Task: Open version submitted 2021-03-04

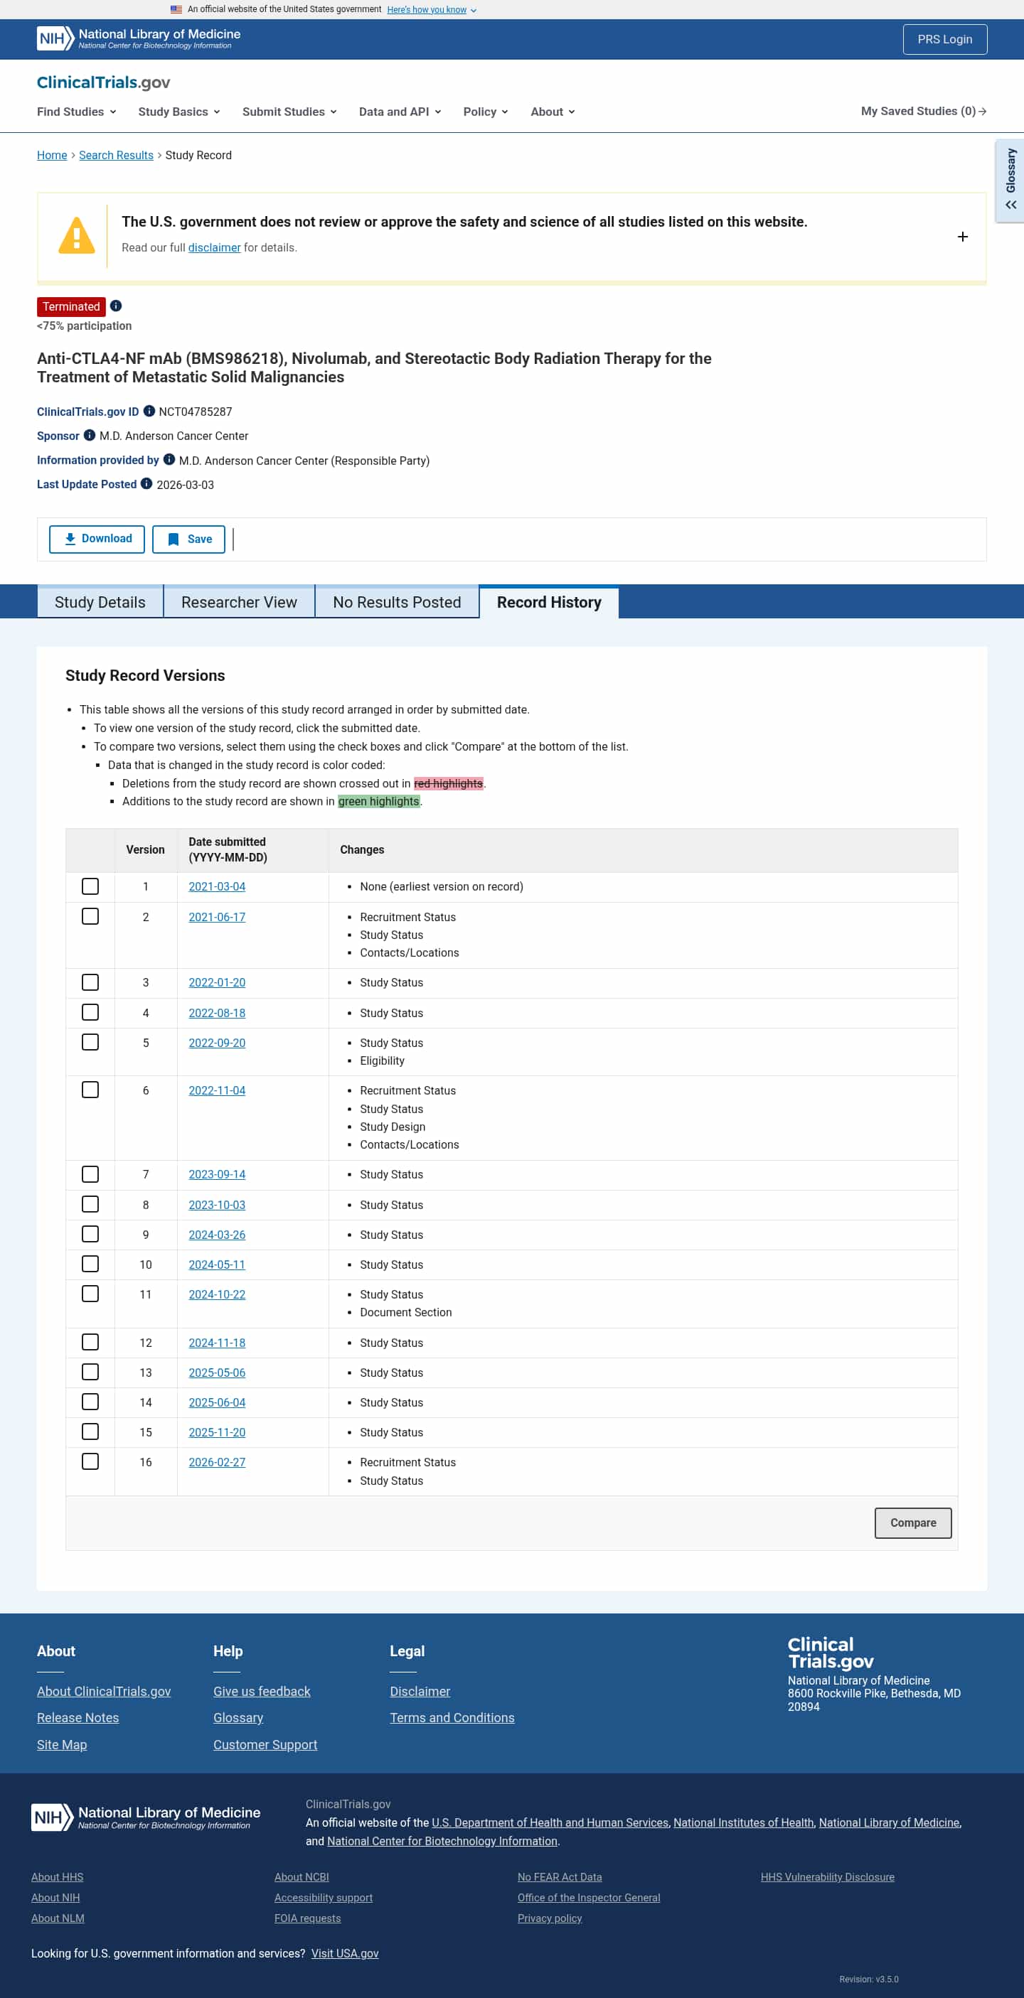Action: click(217, 886)
